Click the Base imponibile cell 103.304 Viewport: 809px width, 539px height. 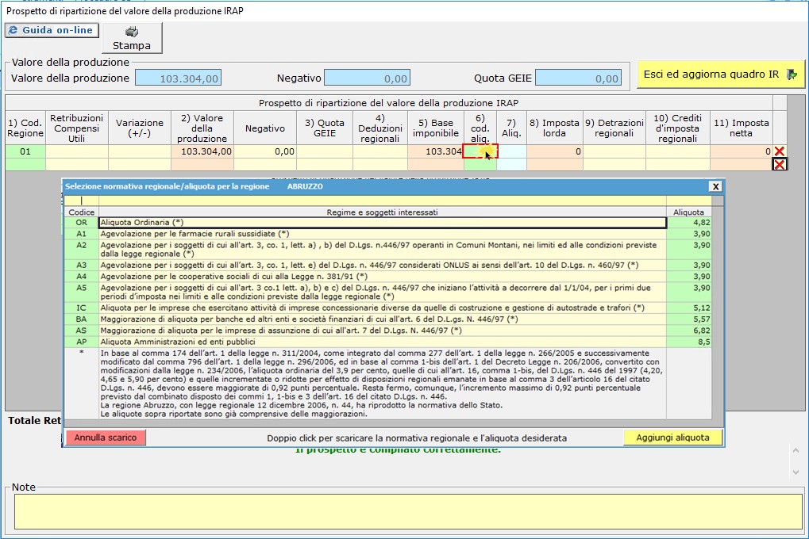pos(435,151)
